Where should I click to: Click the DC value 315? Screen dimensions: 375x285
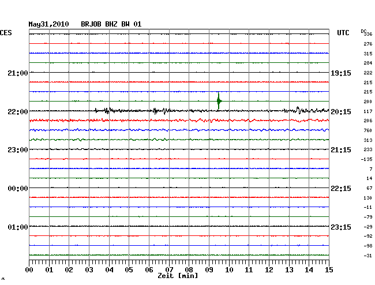point(368,54)
